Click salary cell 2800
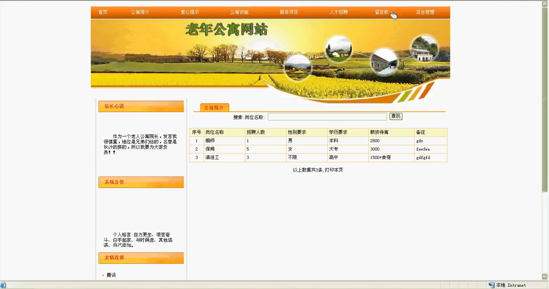The height and width of the screenshot is (289, 549). pos(392,141)
